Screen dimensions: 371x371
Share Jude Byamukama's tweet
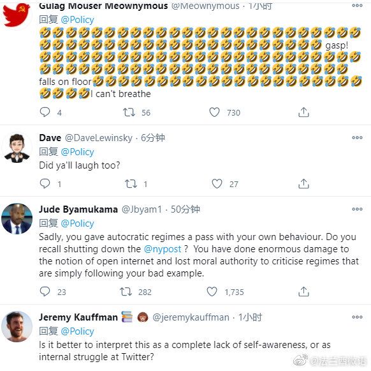(x=303, y=292)
